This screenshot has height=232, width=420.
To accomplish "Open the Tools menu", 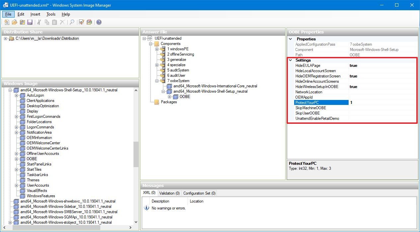I will pos(51,14).
